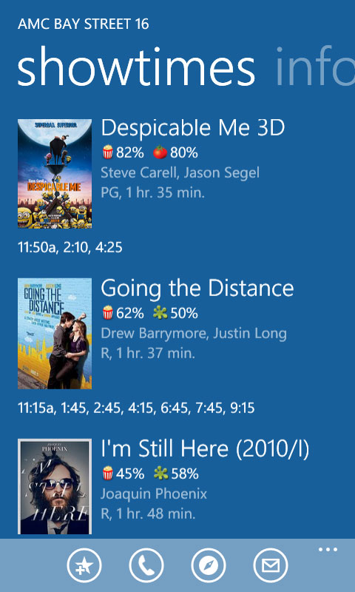Select the showtimes tab header
This screenshot has height=592, width=355.
click(136, 67)
